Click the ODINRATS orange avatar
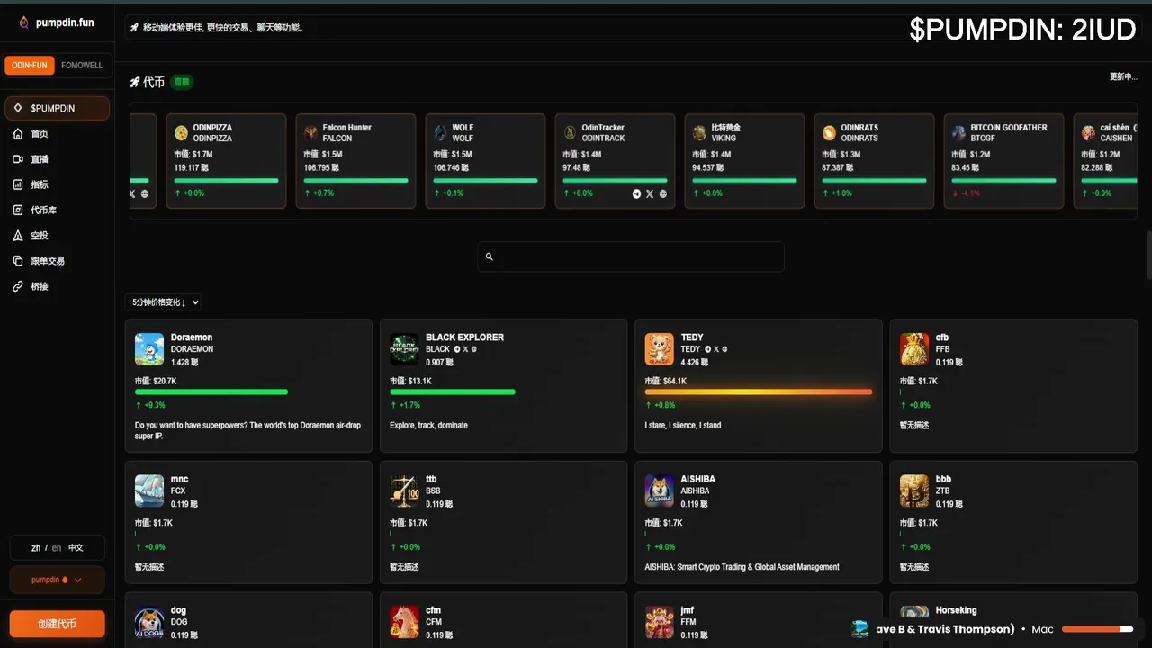The image size is (1152, 648). [829, 133]
